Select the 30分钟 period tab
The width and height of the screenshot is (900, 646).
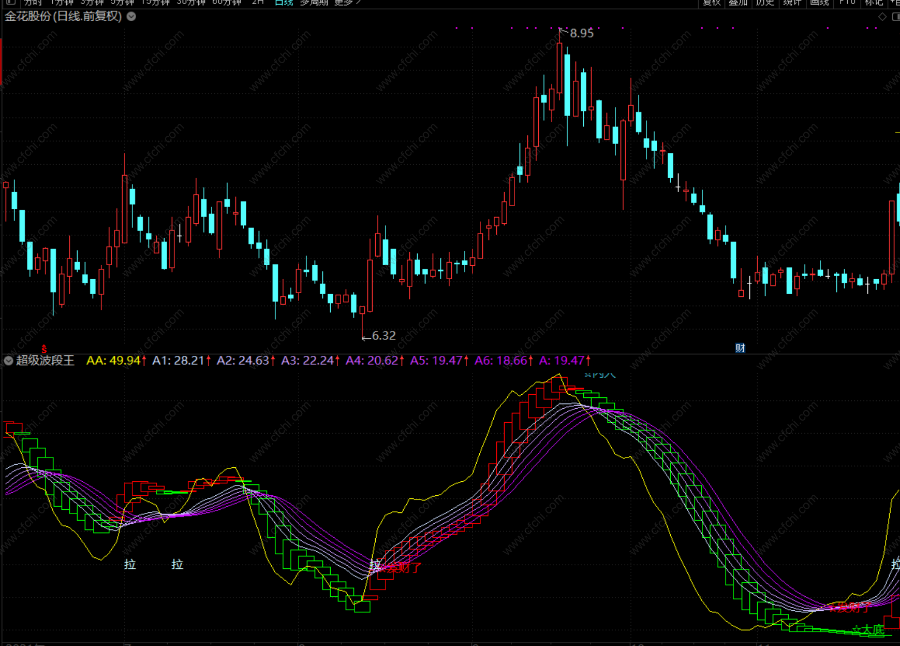(191, 3)
